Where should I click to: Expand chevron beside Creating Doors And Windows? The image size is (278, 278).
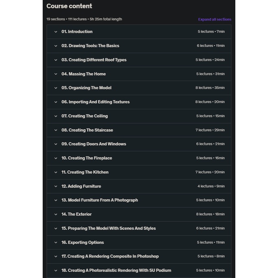click(56, 144)
